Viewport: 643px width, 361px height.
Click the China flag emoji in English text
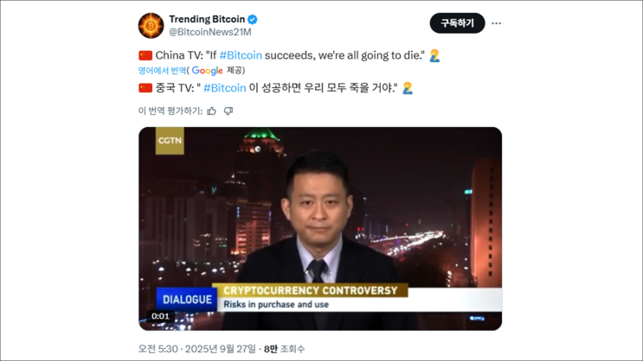[145, 55]
